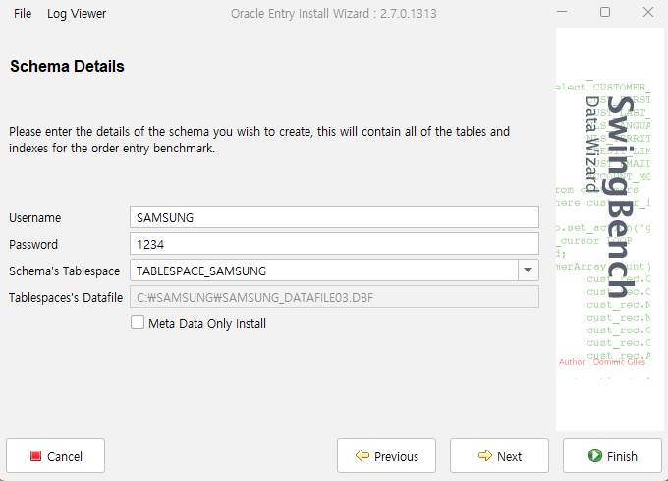
Task: Click the Tablespace's Datafile path field
Action: pyautogui.click(x=334, y=297)
